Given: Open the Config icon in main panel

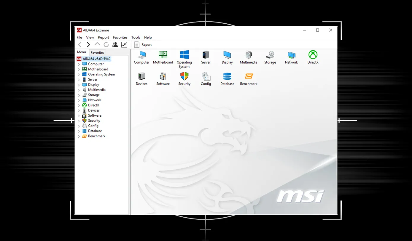Looking at the screenshot, I should coord(206,76).
